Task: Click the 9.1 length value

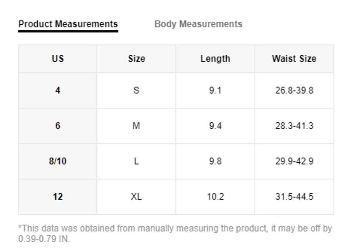Action: click(215, 90)
